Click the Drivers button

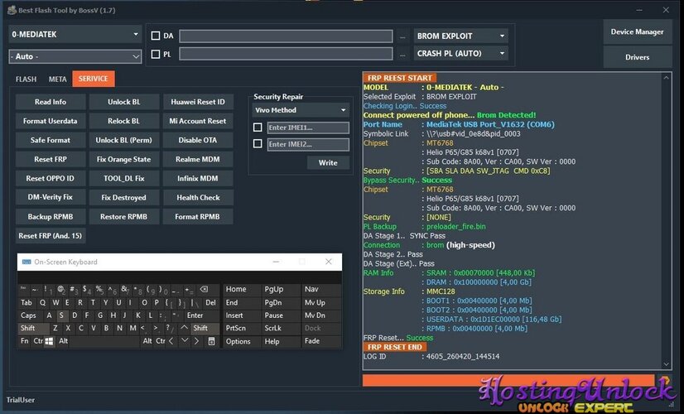tap(638, 57)
